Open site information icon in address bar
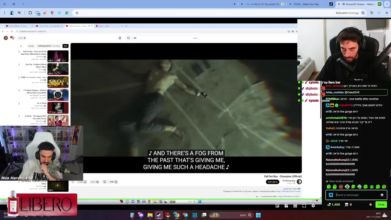 click(363, 13)
